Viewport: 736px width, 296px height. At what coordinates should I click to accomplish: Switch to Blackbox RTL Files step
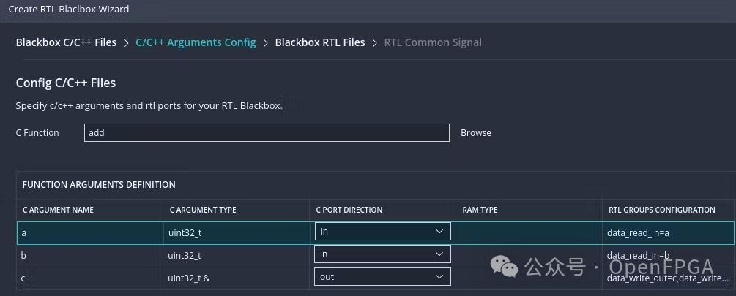coord(319,42)
